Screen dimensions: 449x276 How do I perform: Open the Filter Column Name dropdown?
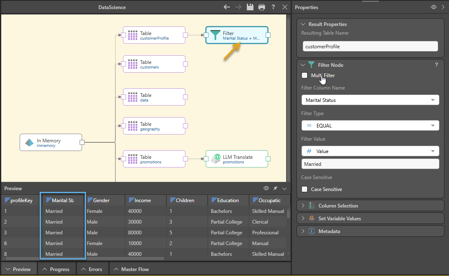click(x=370, y=100)
